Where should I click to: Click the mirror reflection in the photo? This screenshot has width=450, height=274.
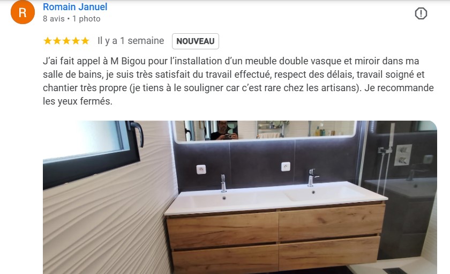(266, 131)
